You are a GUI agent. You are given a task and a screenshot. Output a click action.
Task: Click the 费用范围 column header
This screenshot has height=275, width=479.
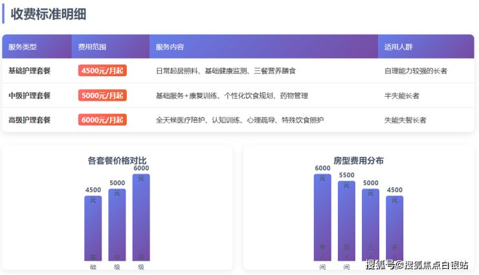click(x=92, y=47)
